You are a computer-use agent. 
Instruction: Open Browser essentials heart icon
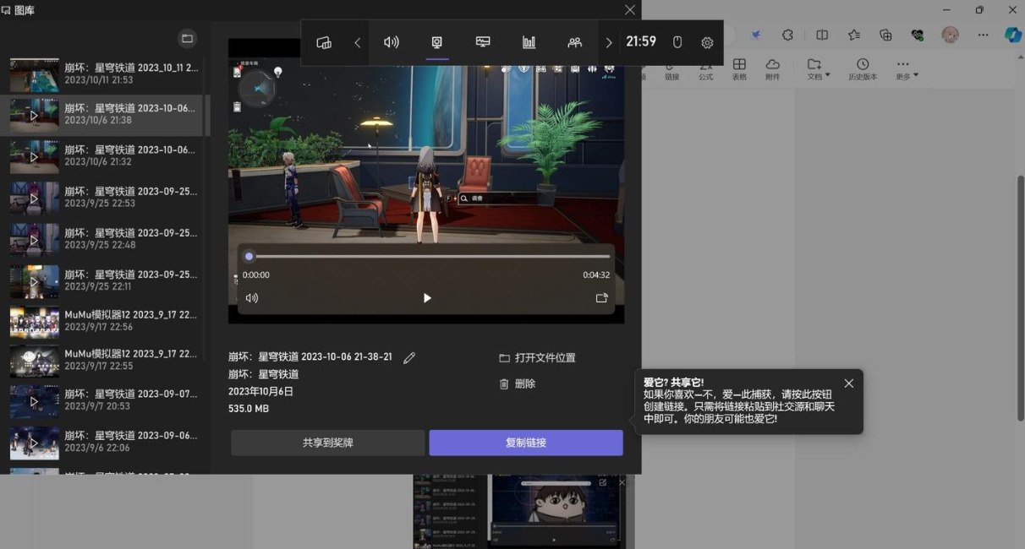(x=918, y=35)
